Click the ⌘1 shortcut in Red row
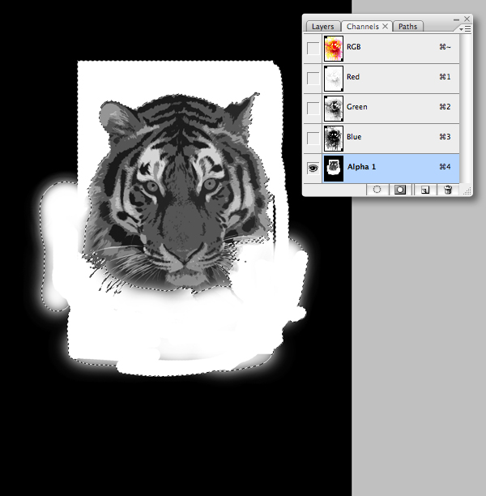The height and width of the screenshot is (496, 486). click(x=445, y=77)
